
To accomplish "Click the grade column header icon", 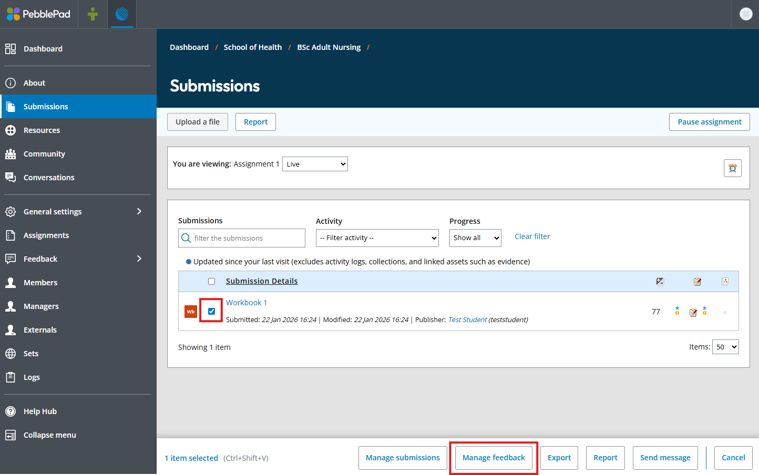I will pyautogui.click(x=660, y=281).
